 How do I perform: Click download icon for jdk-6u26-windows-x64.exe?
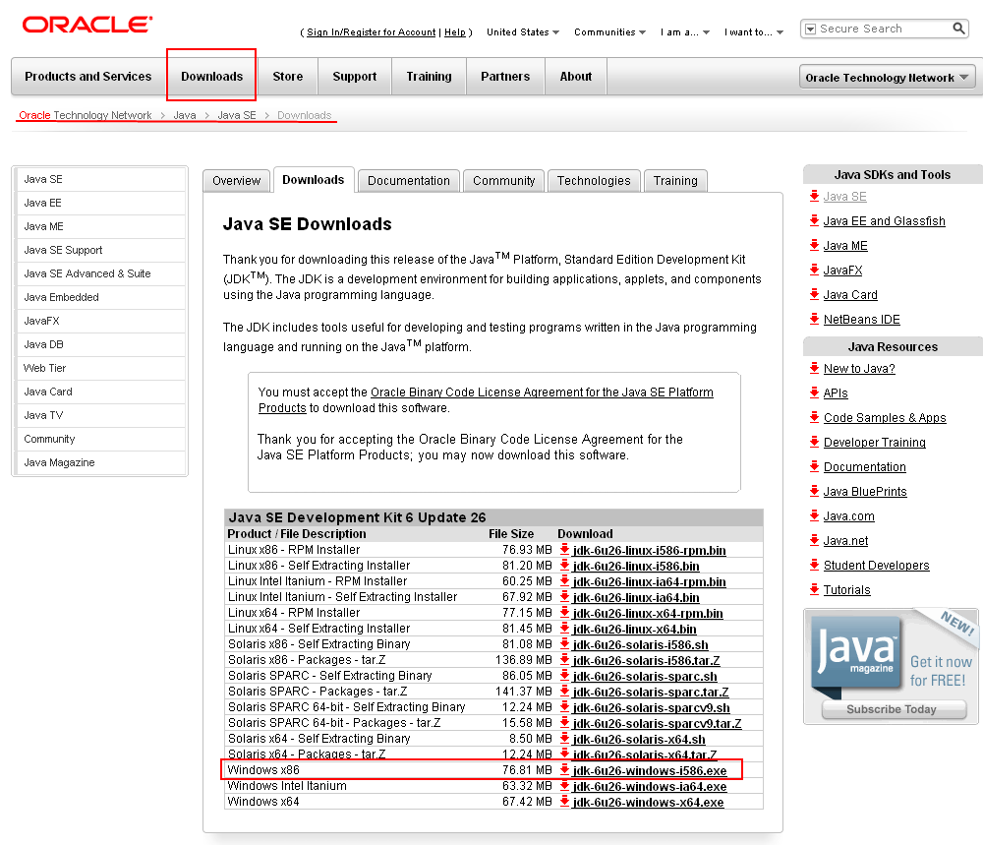564,801
